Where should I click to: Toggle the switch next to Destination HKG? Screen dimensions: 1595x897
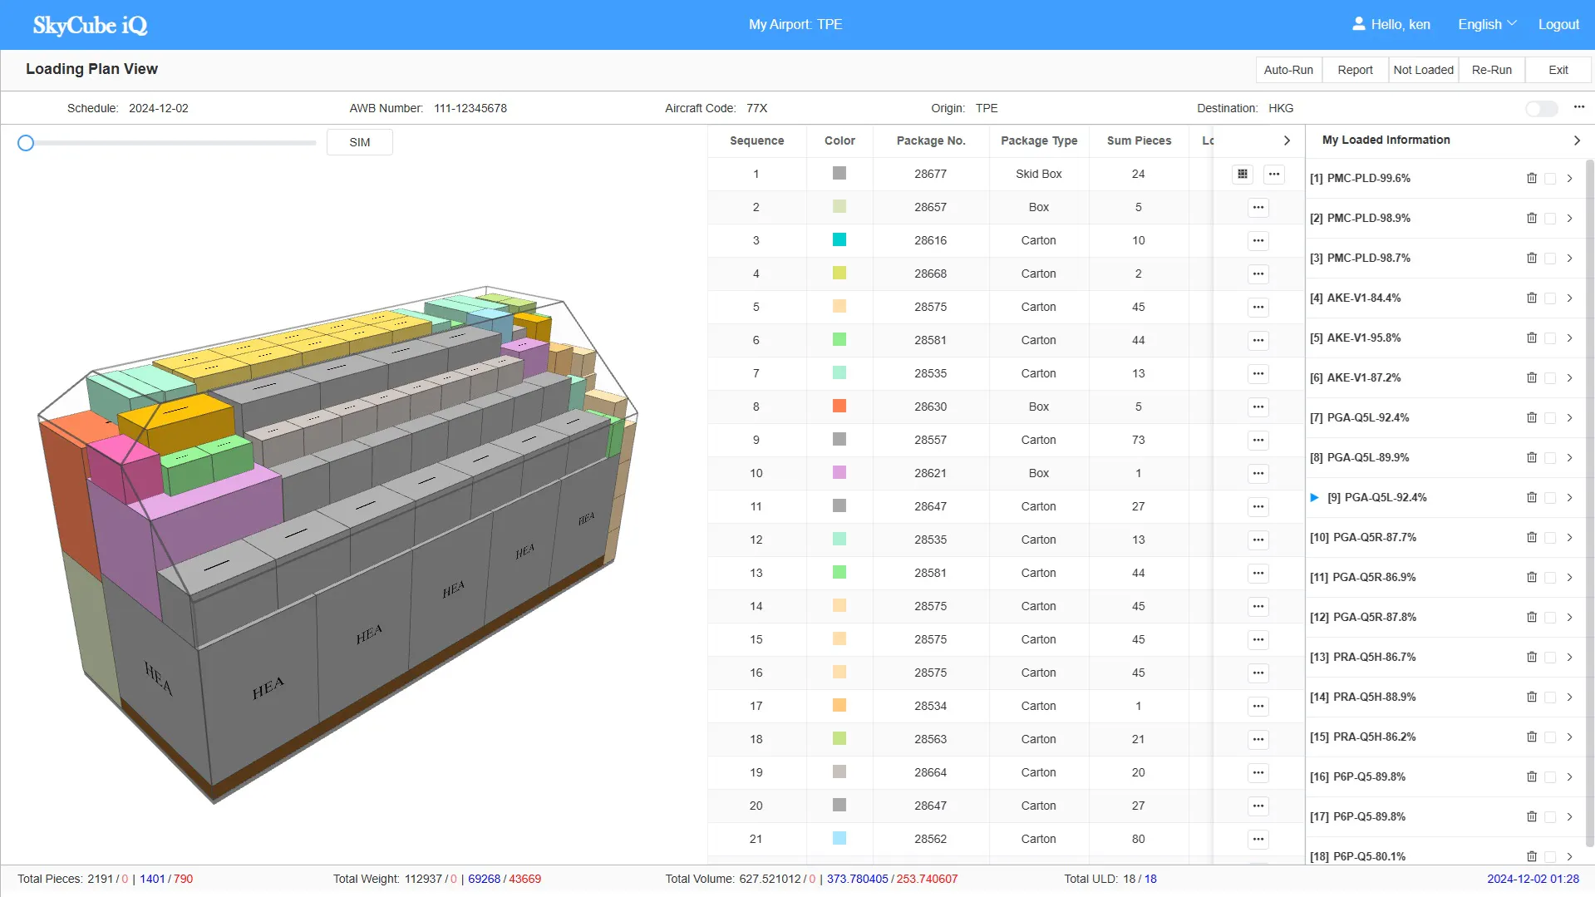click(x=1542, y=109)
